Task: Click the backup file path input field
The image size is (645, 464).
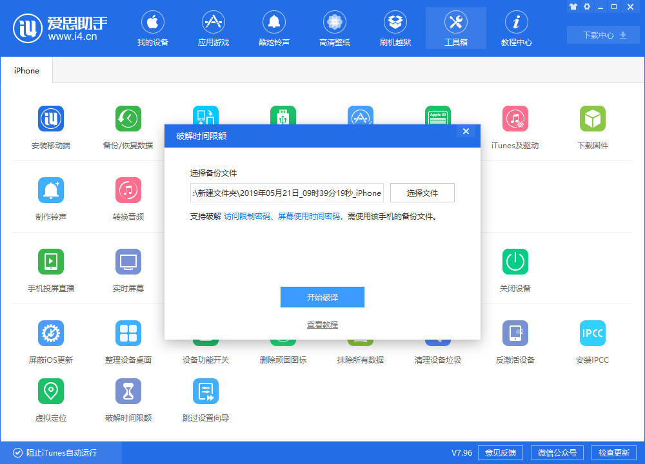Action: (x=286, y=193)
